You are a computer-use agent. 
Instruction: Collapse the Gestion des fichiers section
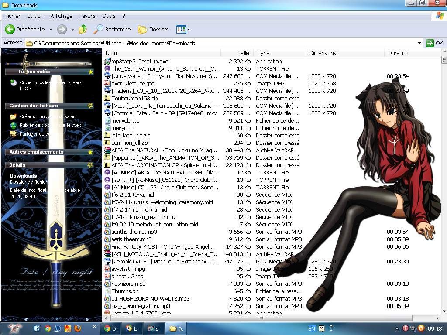(90, 106)
